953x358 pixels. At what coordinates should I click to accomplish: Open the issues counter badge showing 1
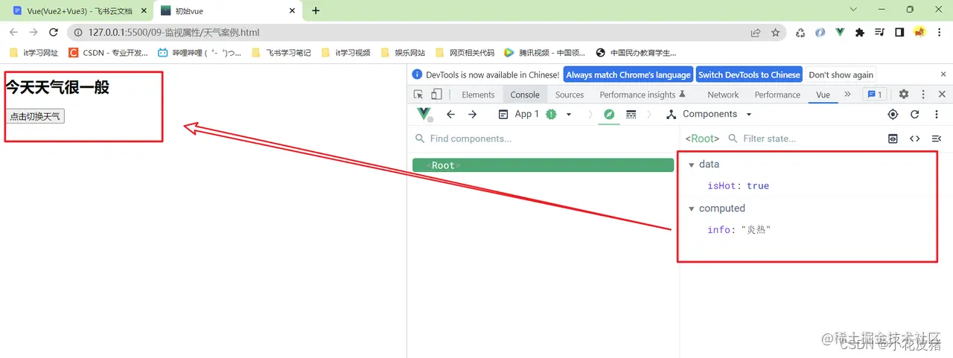[x=874, y=95]
